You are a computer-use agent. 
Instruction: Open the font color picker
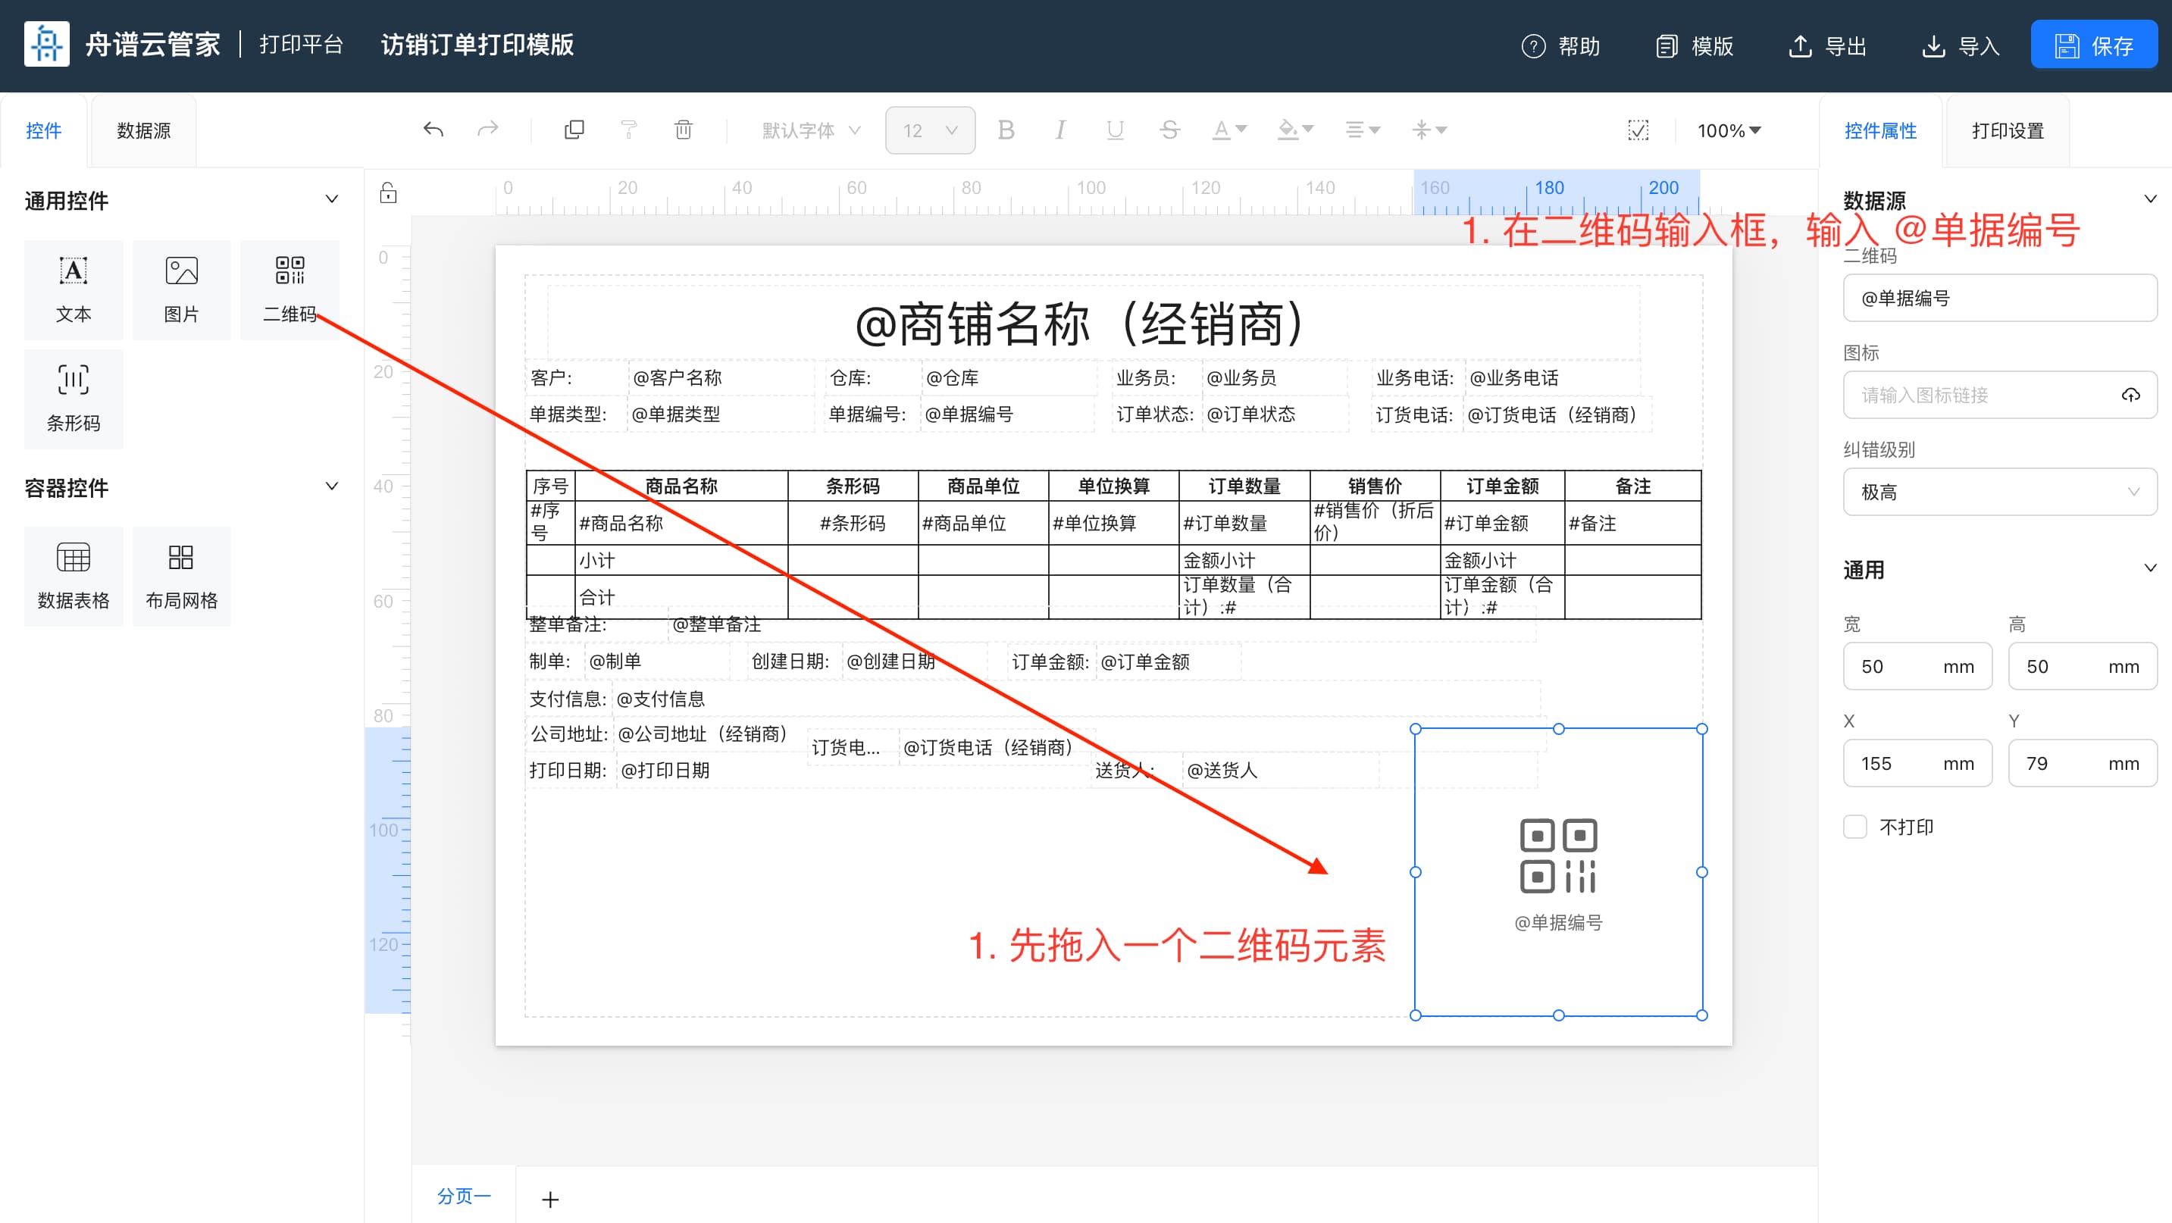(1229, 130)
